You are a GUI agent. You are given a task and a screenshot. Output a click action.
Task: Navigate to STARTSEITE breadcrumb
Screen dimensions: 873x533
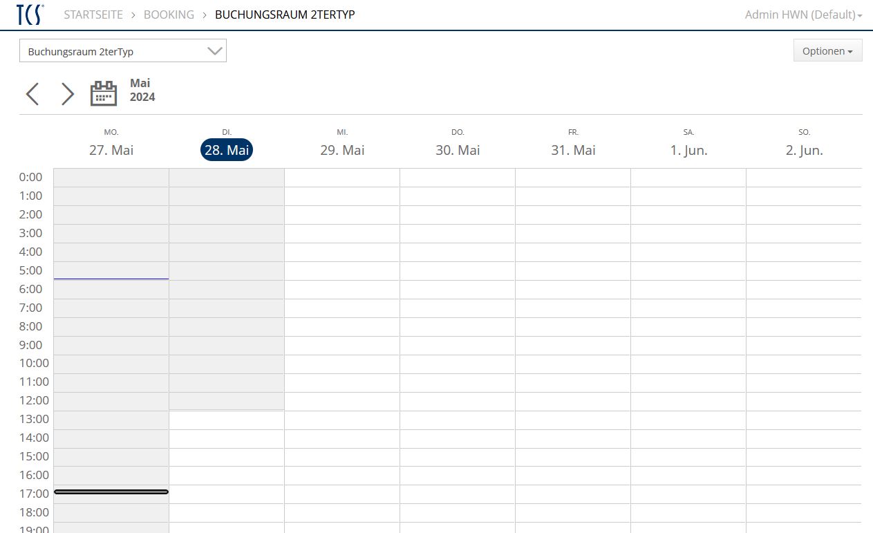[93, 15]
